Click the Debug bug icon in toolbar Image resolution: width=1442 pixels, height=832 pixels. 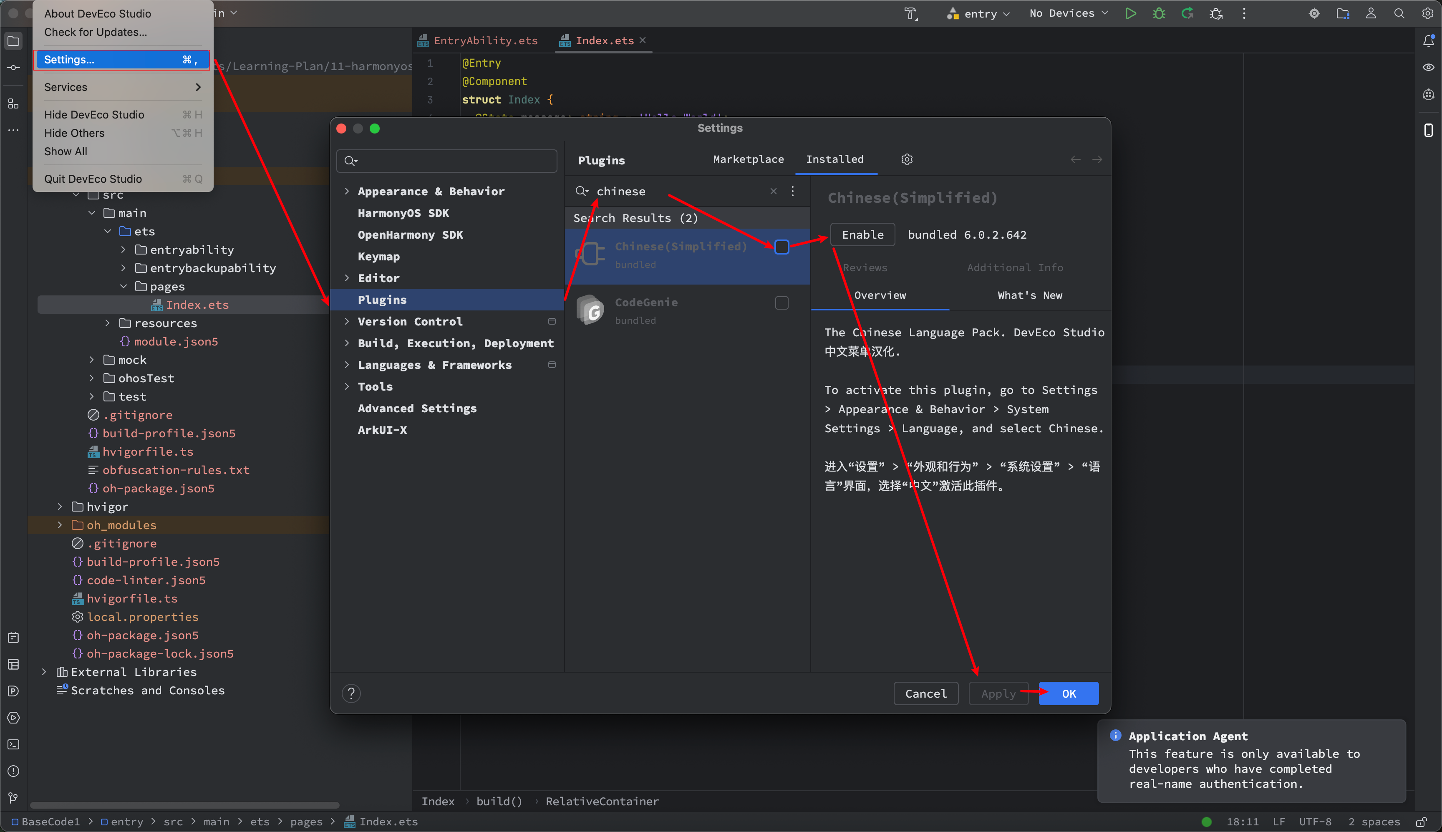coord(1159,14)
